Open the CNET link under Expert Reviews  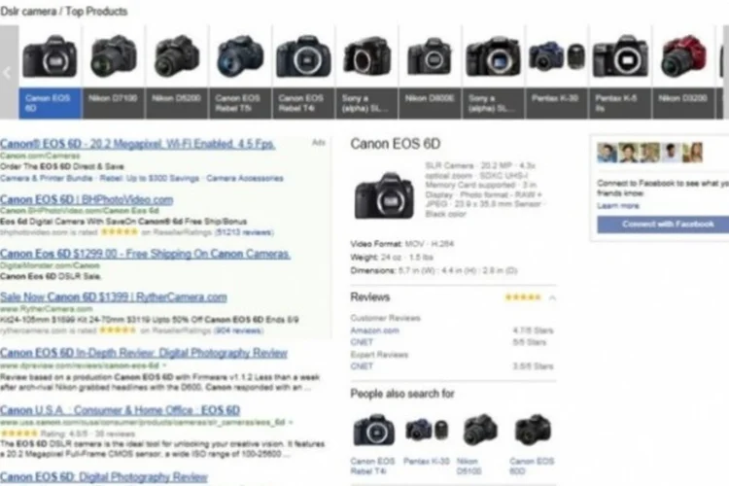coord(362,366)
